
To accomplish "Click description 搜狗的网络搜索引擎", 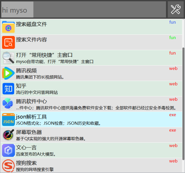I will coord(35,170).
